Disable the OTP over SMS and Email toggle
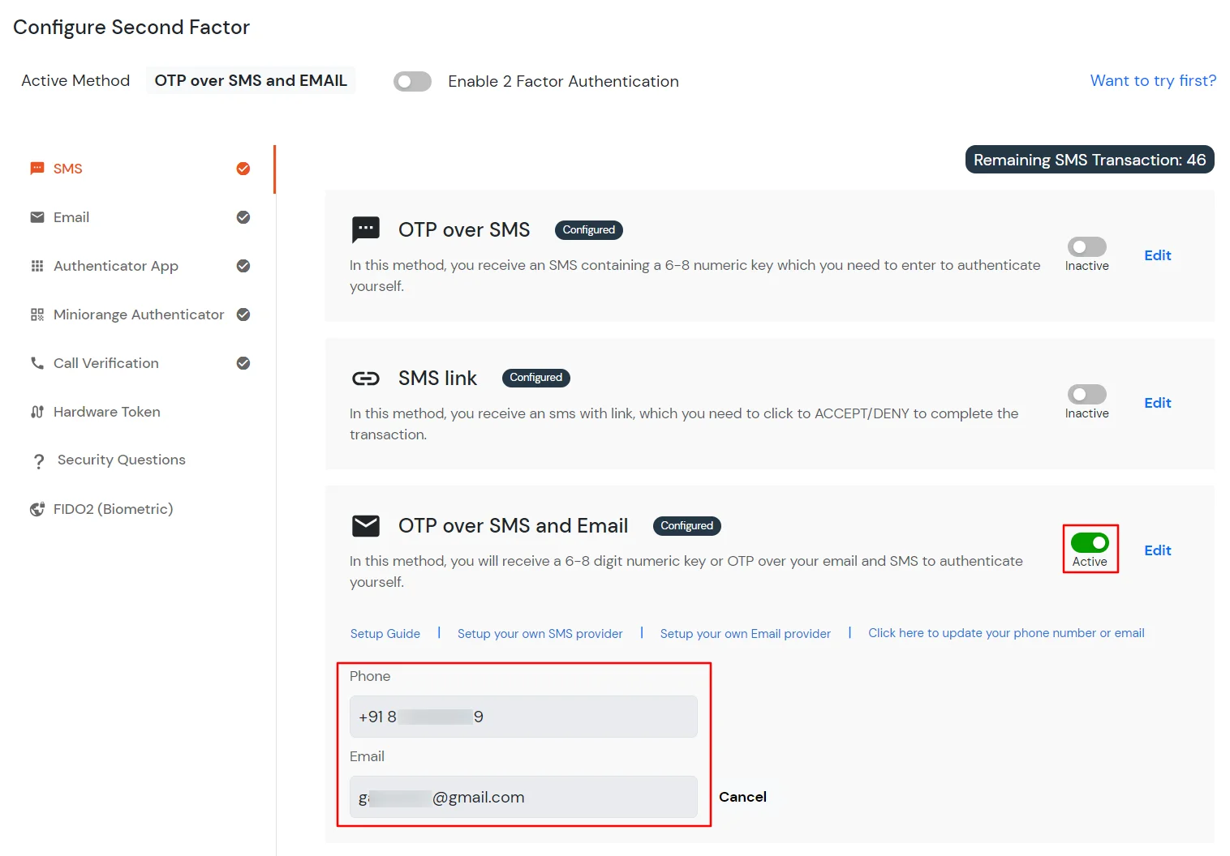1230x856 pixels. coord(1090,543)
